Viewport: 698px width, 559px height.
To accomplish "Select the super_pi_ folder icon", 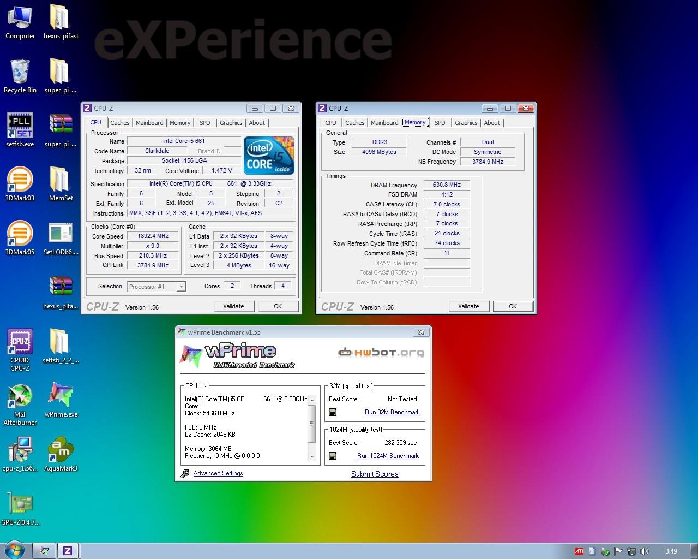I will coord(61,76).
